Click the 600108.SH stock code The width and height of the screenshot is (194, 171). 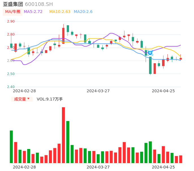(x=39, y=4)
